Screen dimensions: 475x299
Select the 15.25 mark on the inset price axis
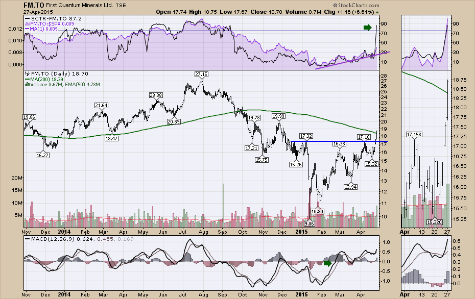point(460,219)
